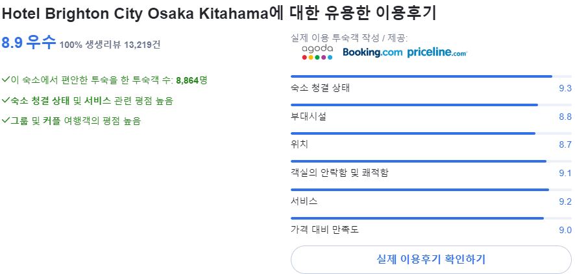Click the 8.9 우수 overall score
This screenshot has height=274, width=575.
[x=29, y=43]
